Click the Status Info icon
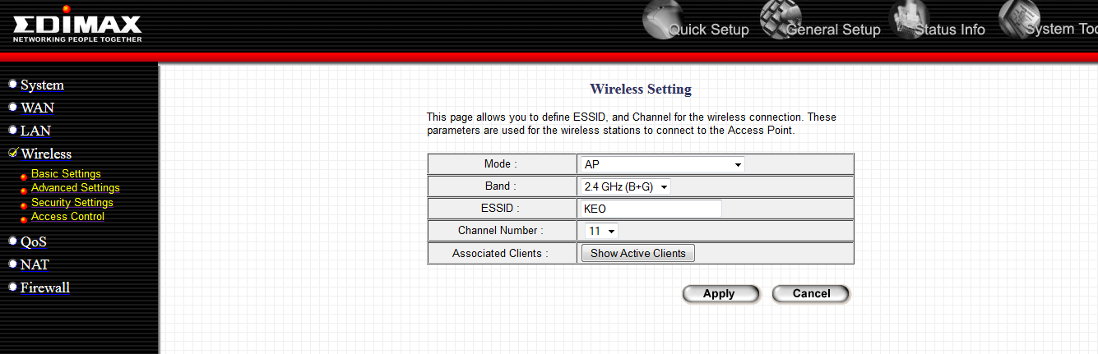This screenshot has width=1098, height=354. point(907,19)
